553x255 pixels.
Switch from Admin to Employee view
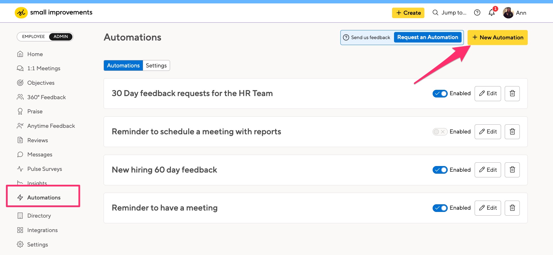tap(33, 37)
